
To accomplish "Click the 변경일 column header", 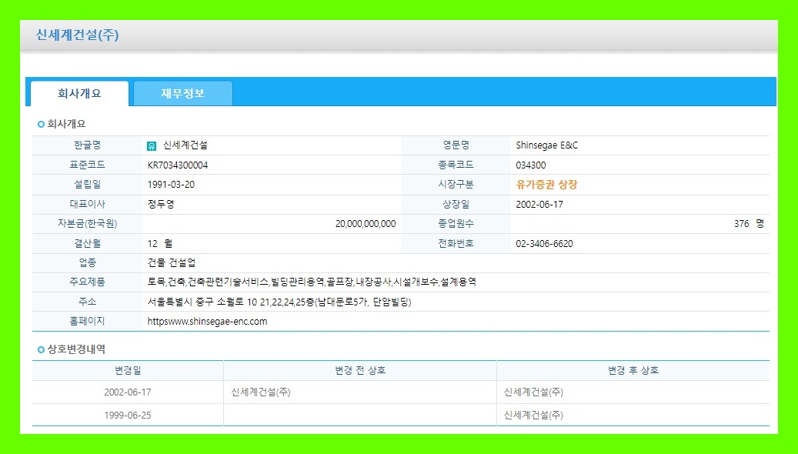I will 128,371.
